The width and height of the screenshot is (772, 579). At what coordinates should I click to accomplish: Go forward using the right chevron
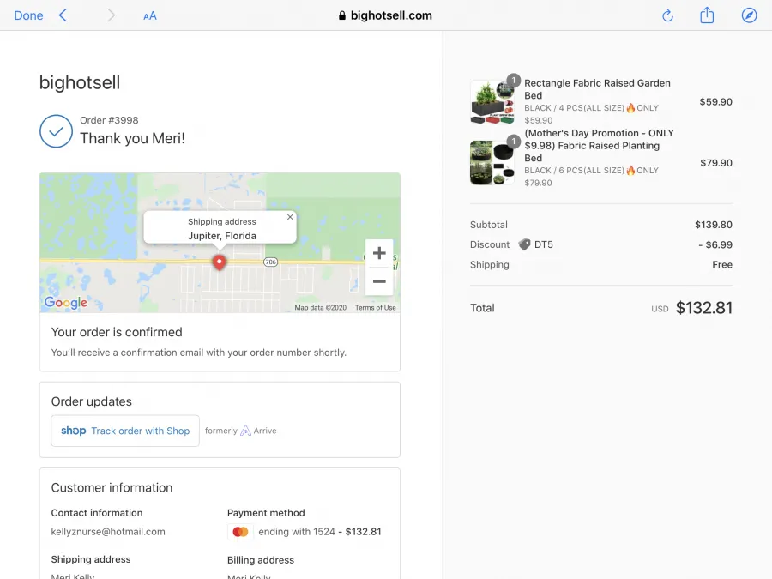112,15
